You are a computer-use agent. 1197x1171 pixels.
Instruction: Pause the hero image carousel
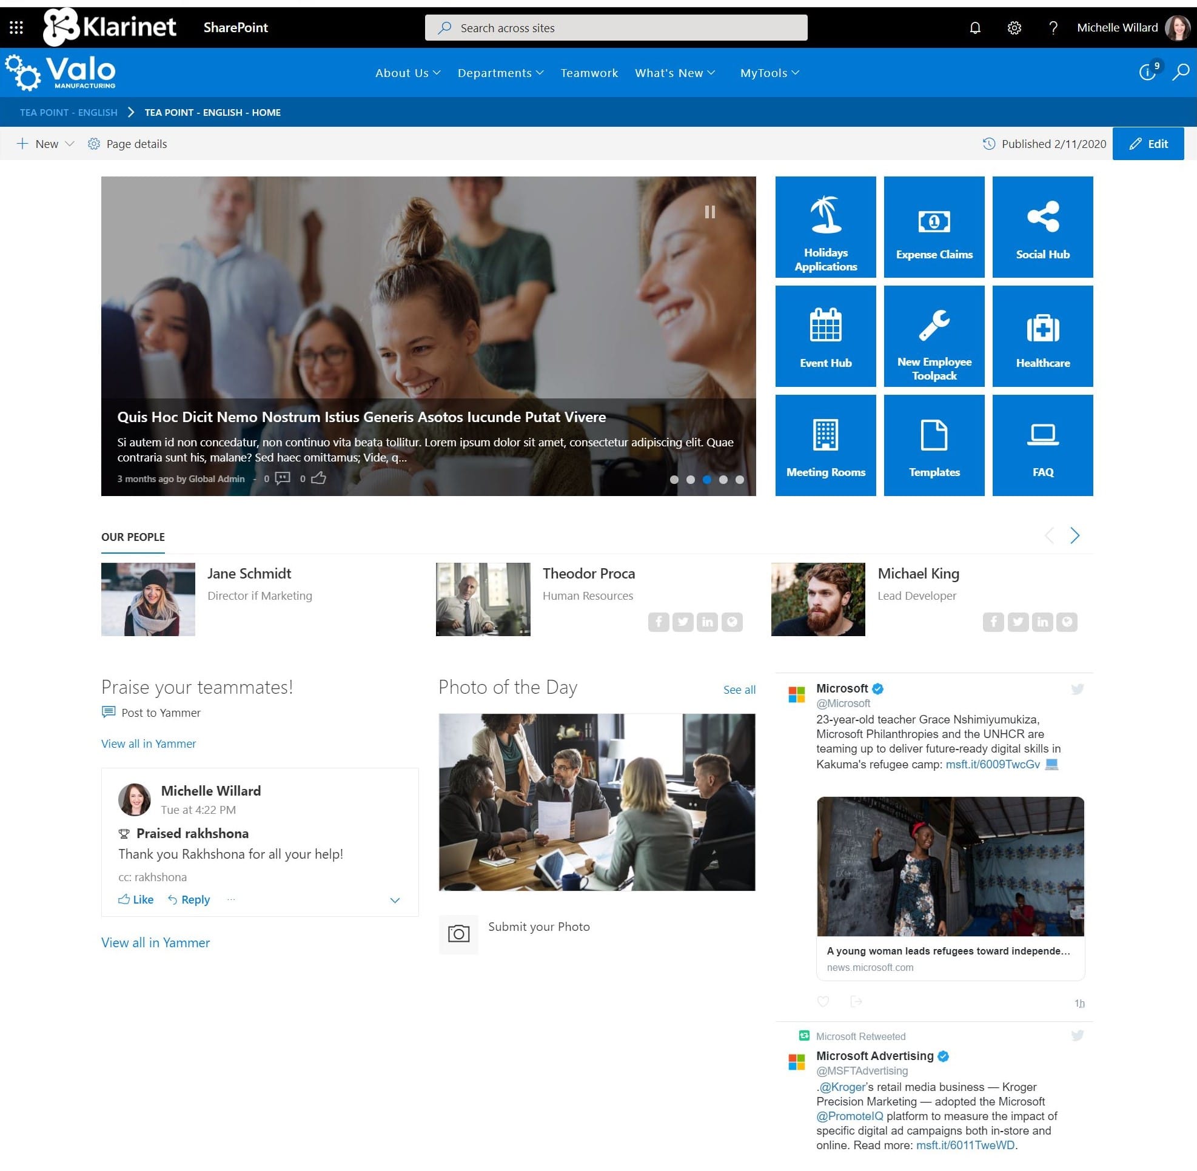(x=710, y=212)
